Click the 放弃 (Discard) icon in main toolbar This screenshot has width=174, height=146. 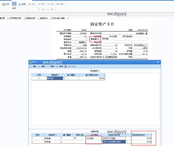[x=6, y=4]
